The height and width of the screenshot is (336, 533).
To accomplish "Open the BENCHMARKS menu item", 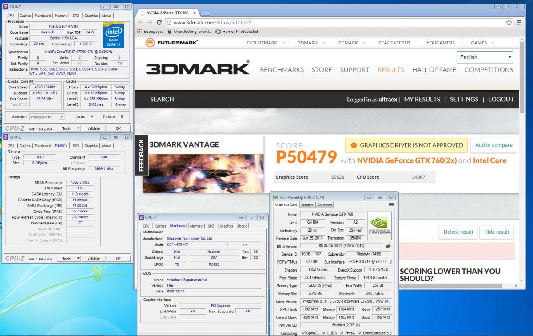I will click(x=282, y=70).
